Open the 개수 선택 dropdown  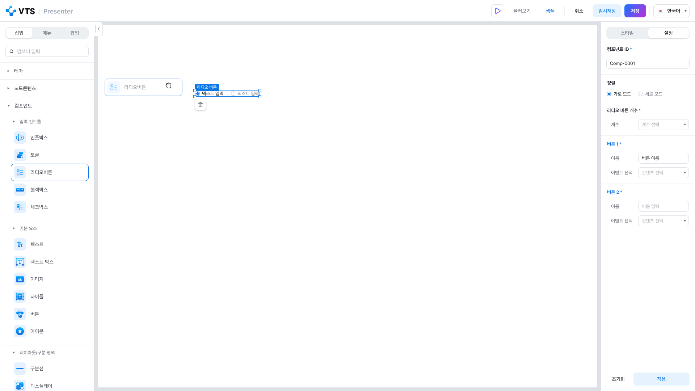[x=663, y=125]
